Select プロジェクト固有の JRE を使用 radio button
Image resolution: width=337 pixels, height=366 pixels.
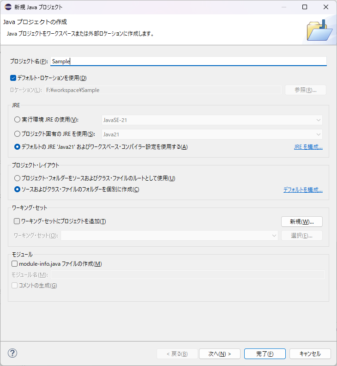point(18,134)
